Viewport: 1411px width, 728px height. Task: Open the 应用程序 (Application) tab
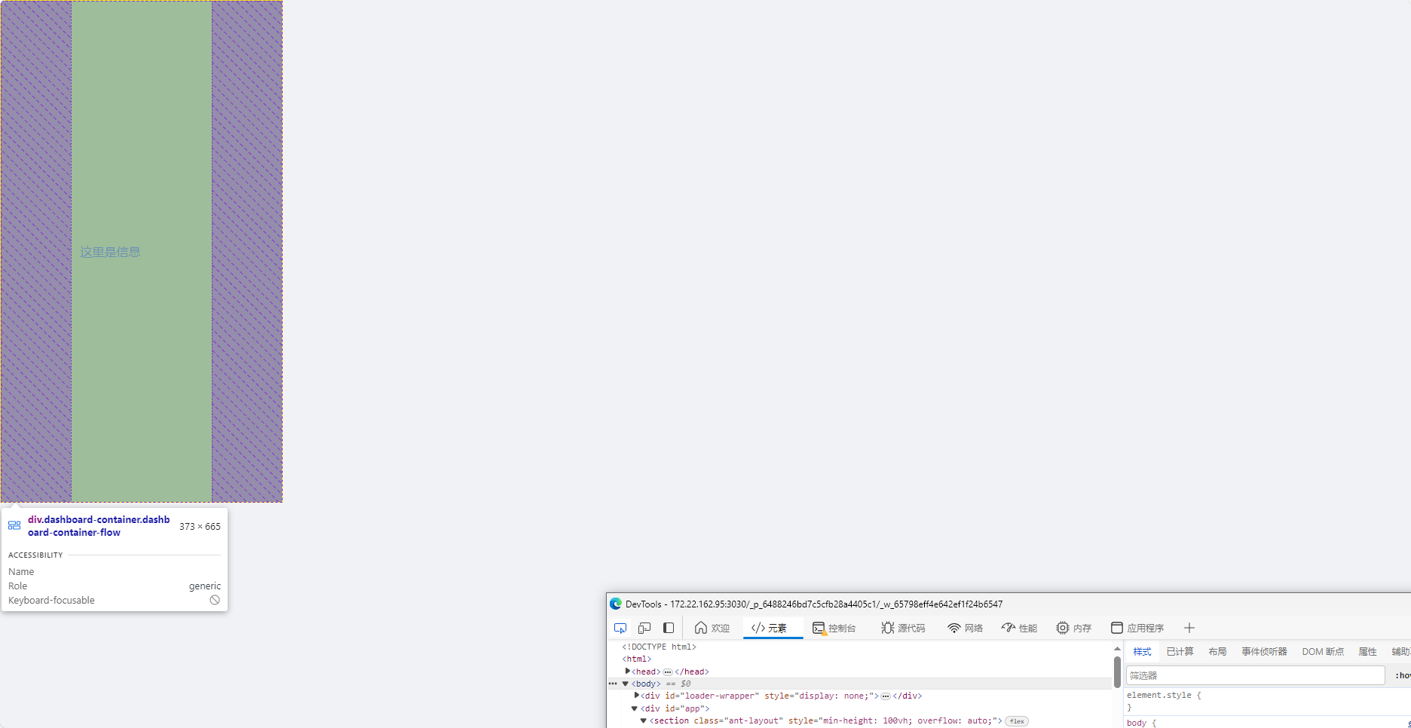coord(1137,628)
